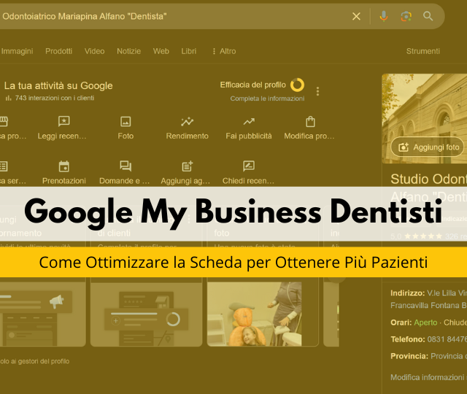
Task: Open three-dot menu beside Efficacia del profilo
Action: [x=318, y=91]
